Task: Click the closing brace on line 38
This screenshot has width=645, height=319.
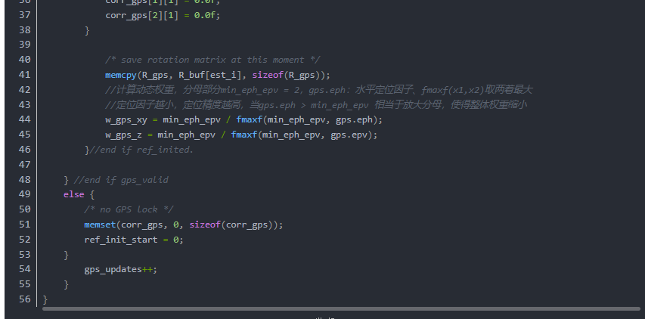Action: tap(87, 30)
